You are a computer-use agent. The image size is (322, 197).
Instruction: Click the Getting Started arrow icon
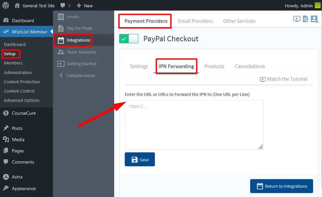[x=61, y=63]
